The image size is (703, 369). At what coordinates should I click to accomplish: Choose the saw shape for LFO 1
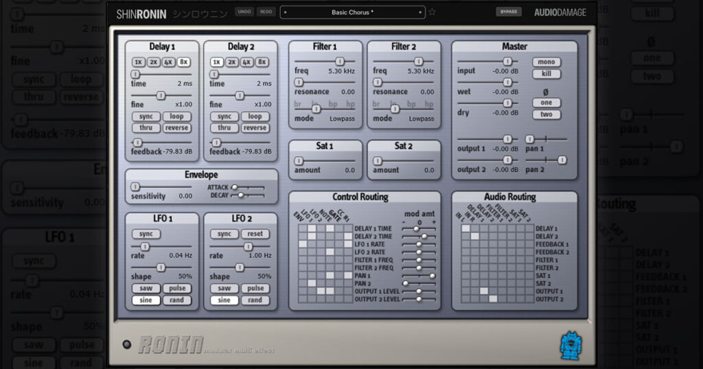pyautogui.click(x=146, y=288)
